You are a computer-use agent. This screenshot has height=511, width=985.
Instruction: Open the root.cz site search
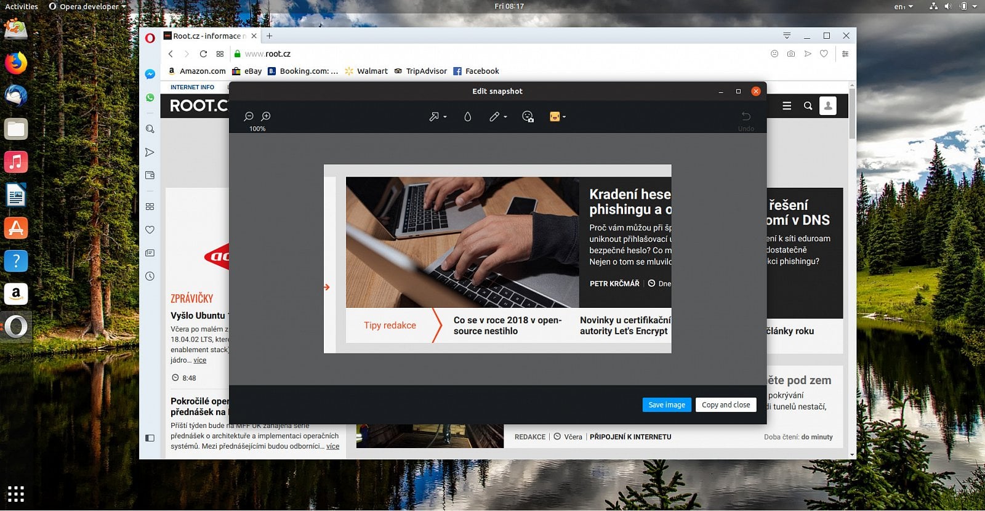tap(808, 106)
